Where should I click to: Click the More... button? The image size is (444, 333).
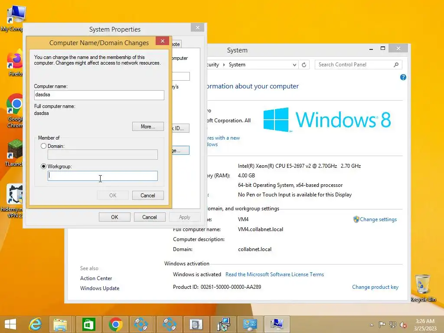148,127
